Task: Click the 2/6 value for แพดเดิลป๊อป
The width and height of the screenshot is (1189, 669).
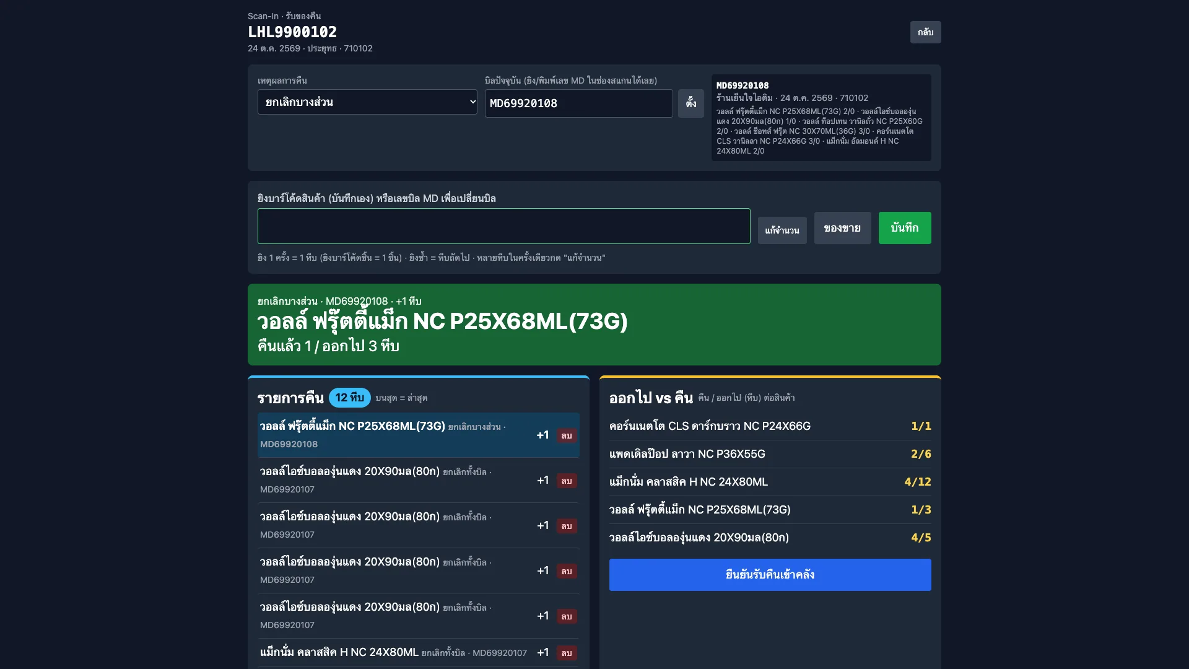Action: click(x=921, y=454)
